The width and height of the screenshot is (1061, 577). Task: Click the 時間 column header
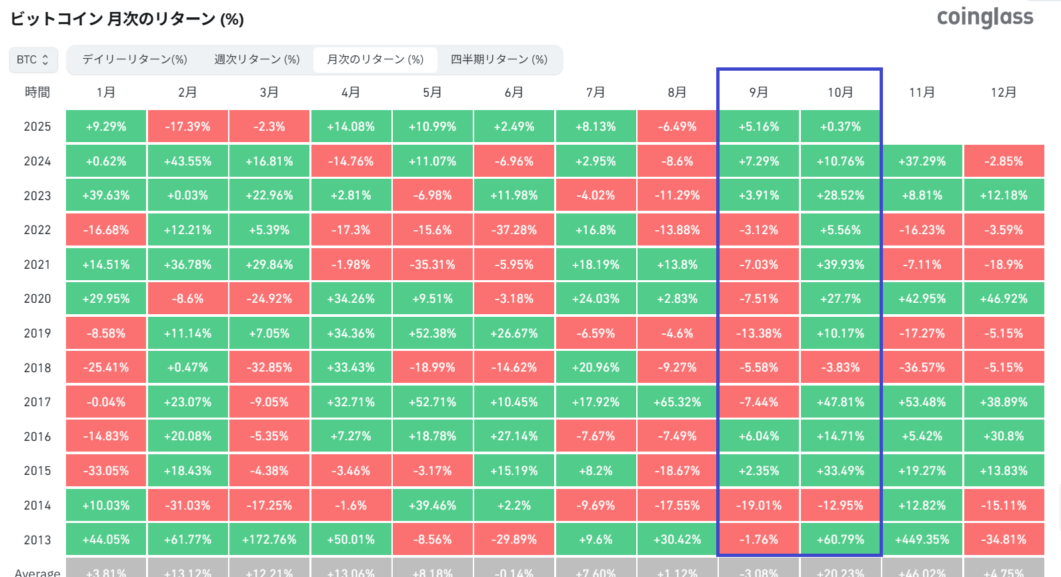37,92
